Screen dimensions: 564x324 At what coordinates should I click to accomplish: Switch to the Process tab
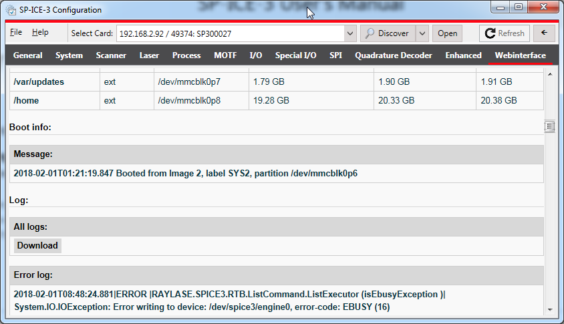coord(186,55)
